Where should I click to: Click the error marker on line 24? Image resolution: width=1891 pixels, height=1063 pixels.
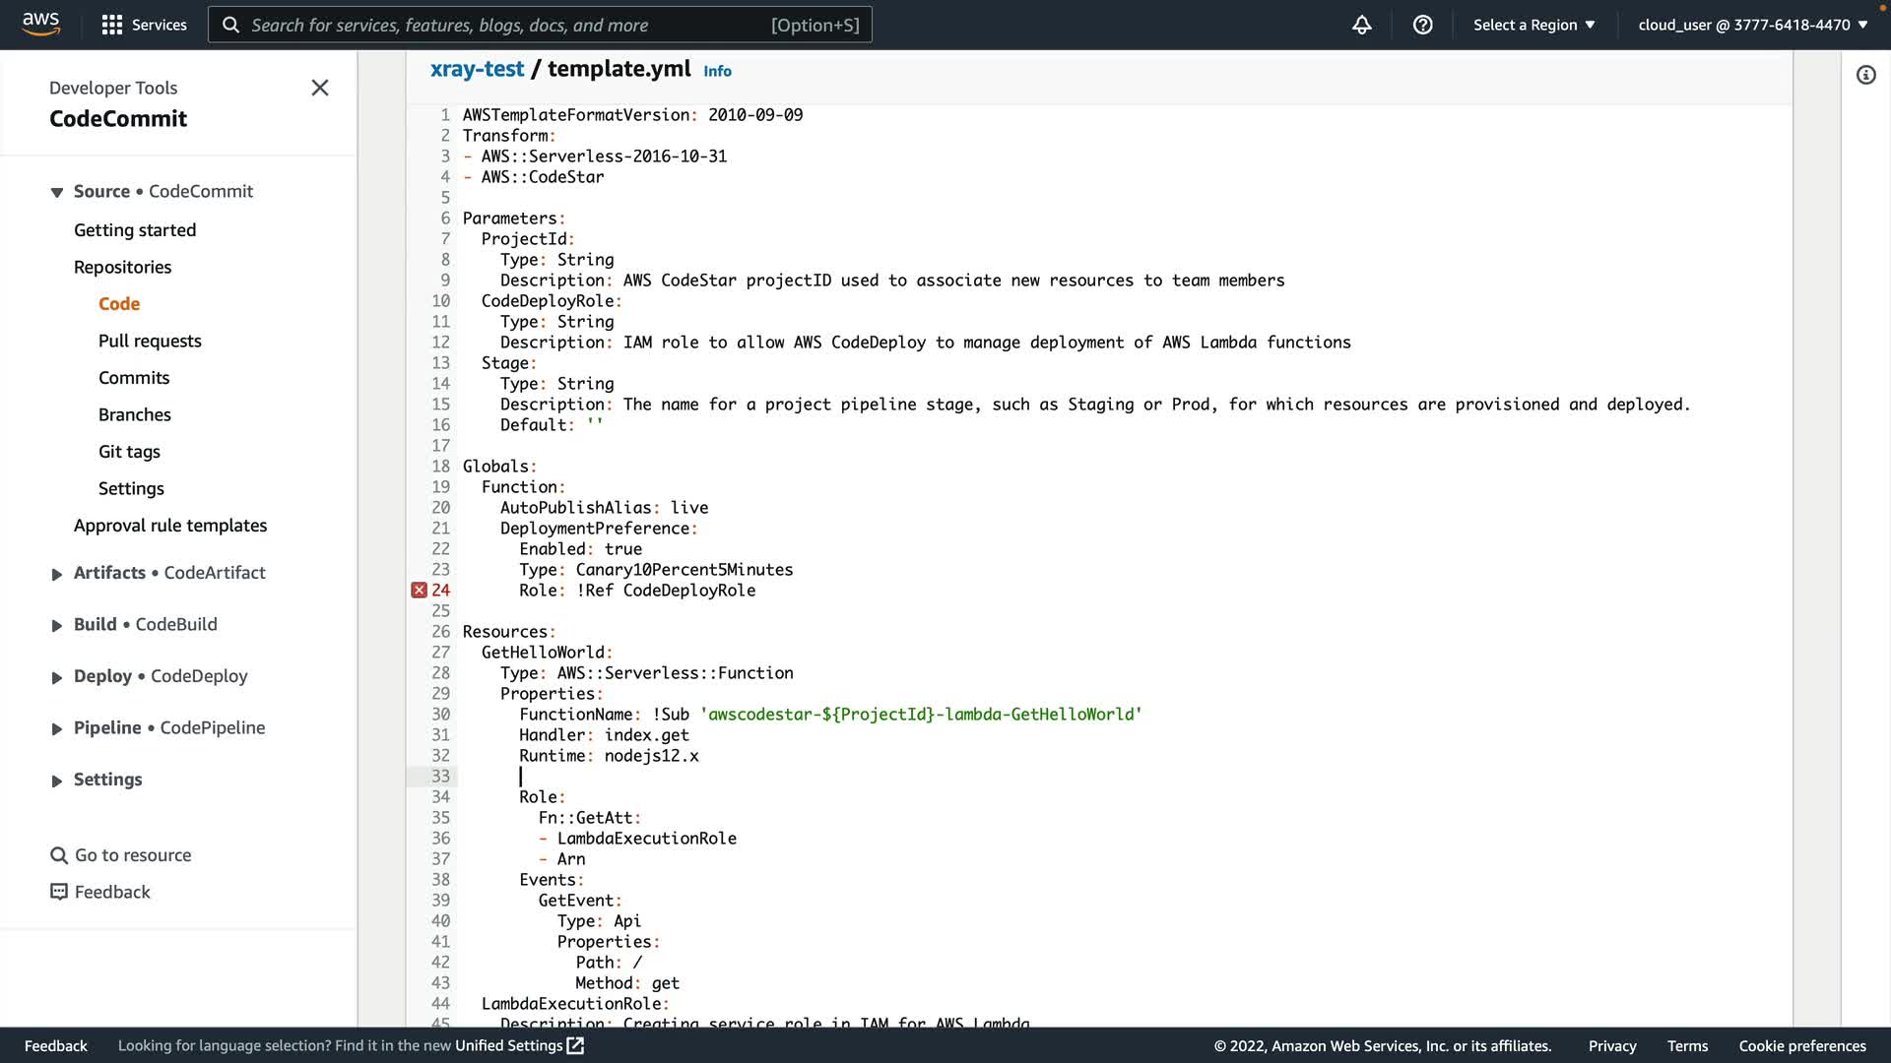point(420,591)
